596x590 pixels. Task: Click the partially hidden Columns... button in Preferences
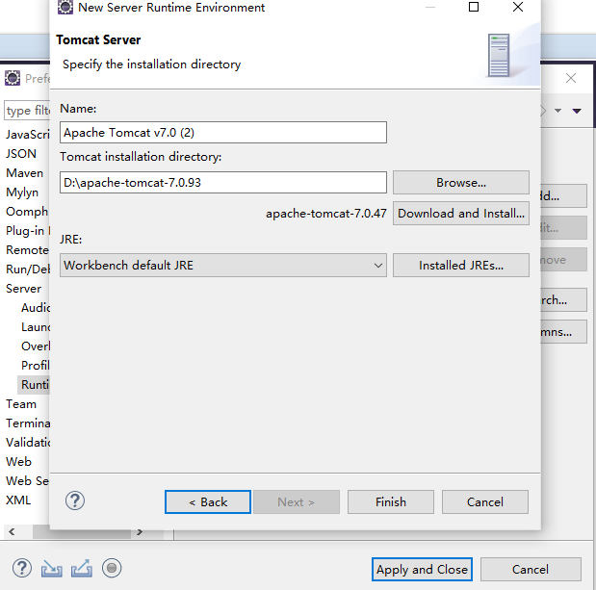[x=563, y=332]
